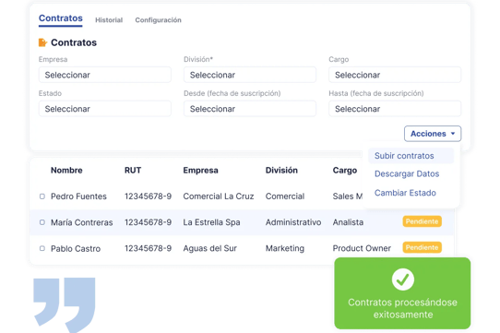Expand the División Seleccionar dropdown
500x333 pixels.
tap(250, 75)
